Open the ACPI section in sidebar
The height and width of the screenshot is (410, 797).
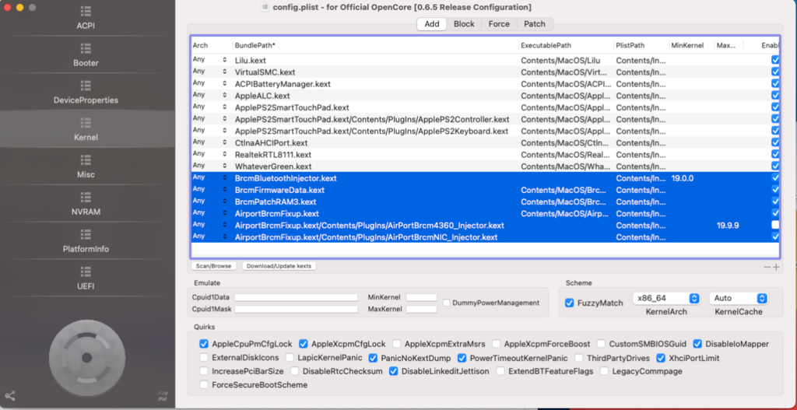coord(86,12)
